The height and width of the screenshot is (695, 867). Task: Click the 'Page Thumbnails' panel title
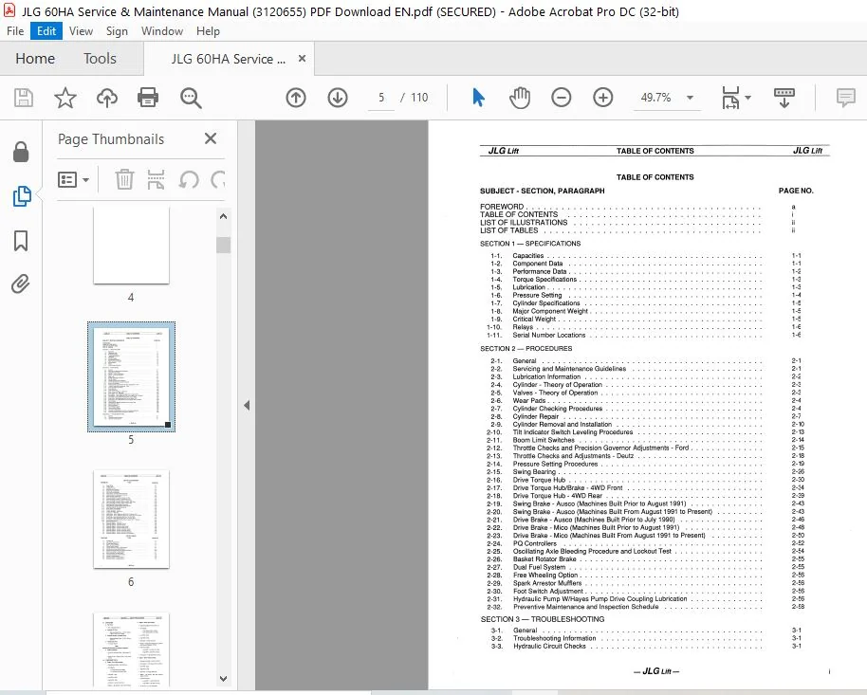point(111,138)
